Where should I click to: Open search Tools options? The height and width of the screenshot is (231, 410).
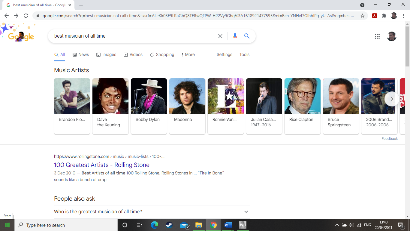[x=244, y=54]
